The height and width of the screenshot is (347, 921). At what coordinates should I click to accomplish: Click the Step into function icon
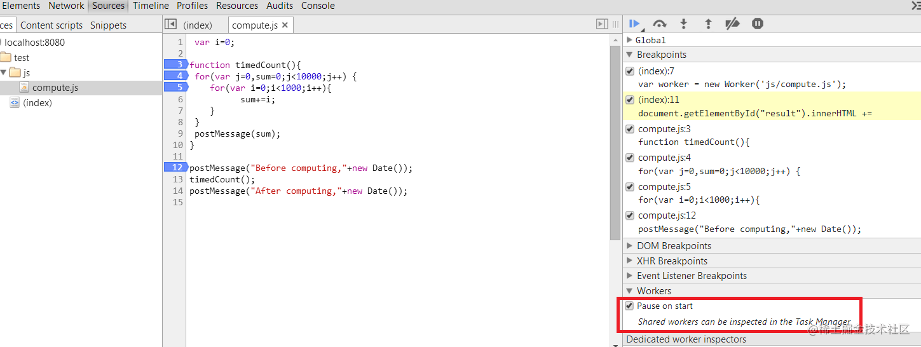click(684, 24)
